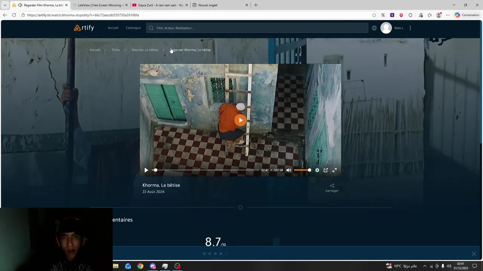The height and width of the screenshot is (271, 483).
Task: Open Khorma, La bêtise breadcrumb link
Action: [x=145, y=50]
